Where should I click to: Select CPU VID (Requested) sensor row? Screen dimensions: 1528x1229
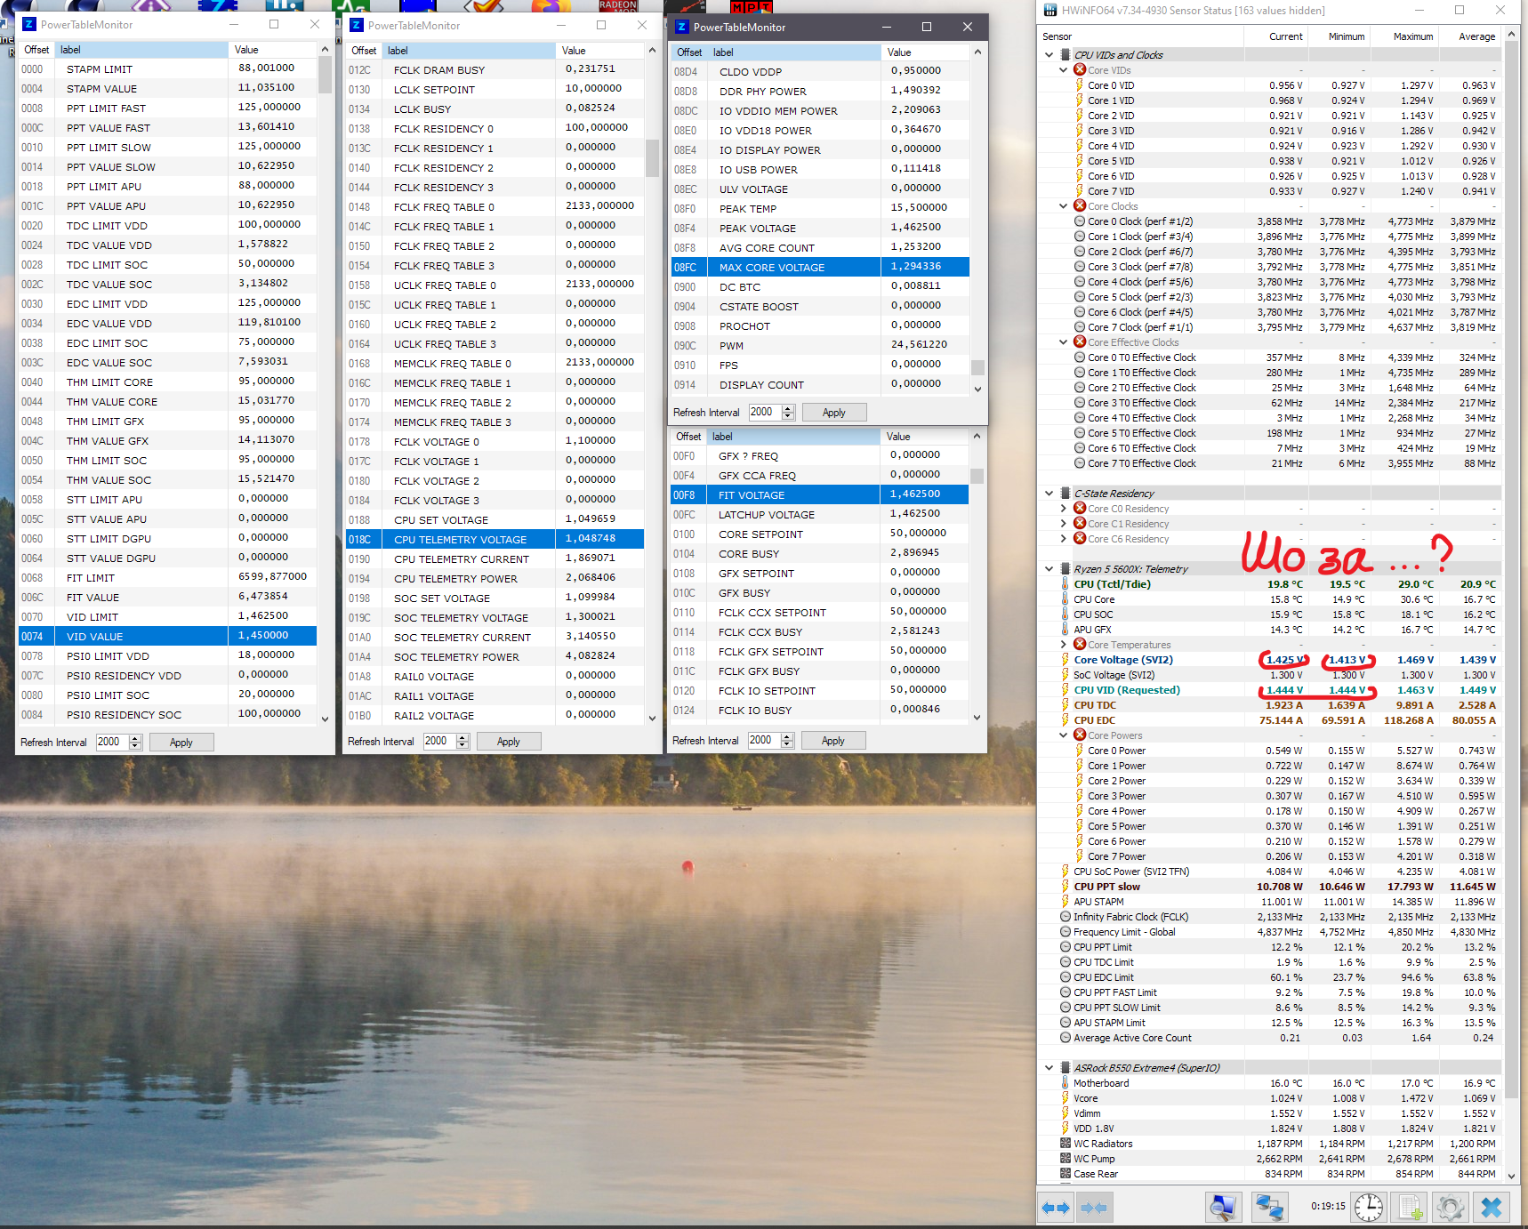[x=1270, y=690]
